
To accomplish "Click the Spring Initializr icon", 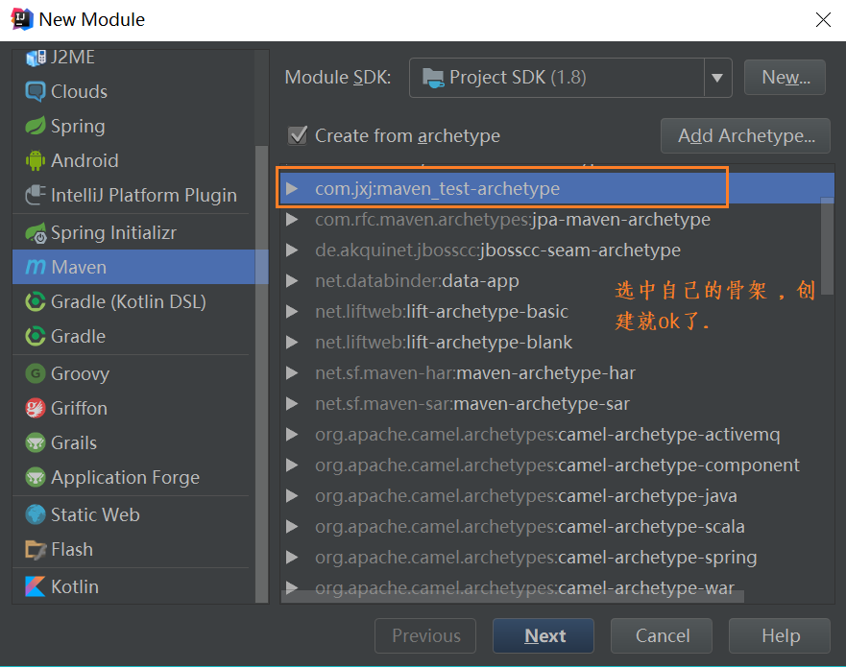I will [36, 233].
